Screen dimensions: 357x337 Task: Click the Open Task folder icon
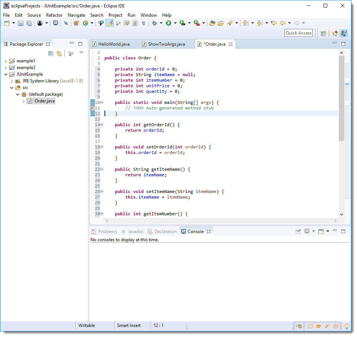[221, 23]
